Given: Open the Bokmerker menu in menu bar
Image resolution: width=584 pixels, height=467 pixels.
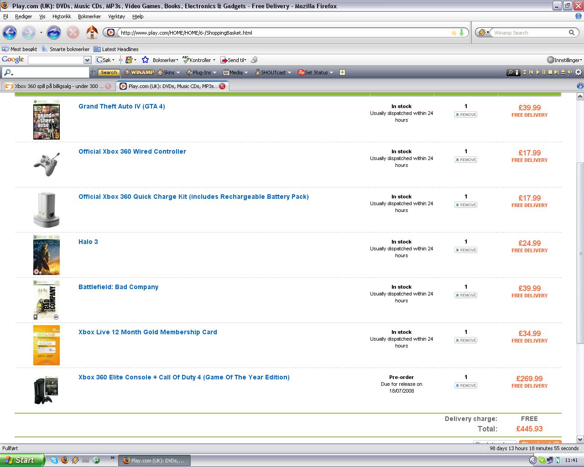Looking at the screenshot, I should click(89, 16).
